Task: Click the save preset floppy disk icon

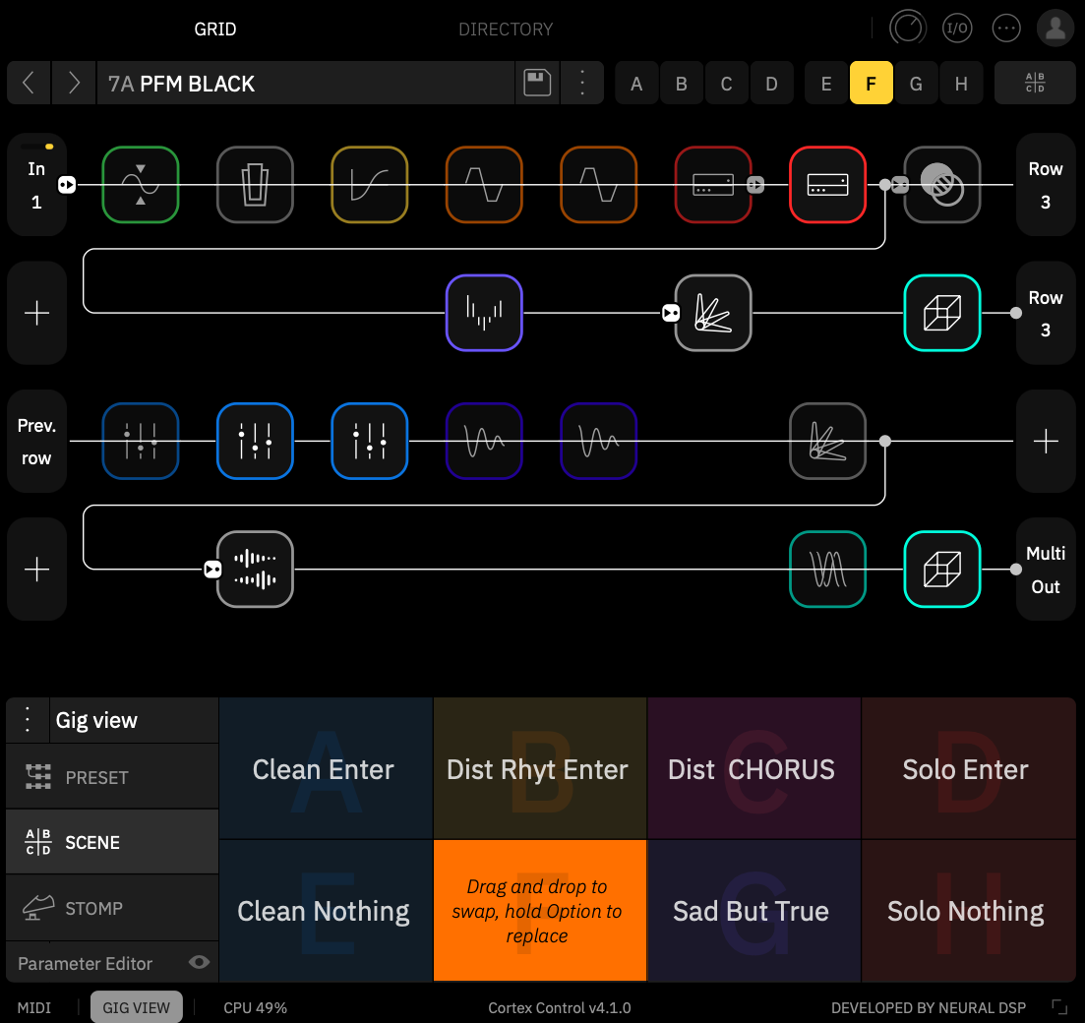Action: [x=537, y=83]
